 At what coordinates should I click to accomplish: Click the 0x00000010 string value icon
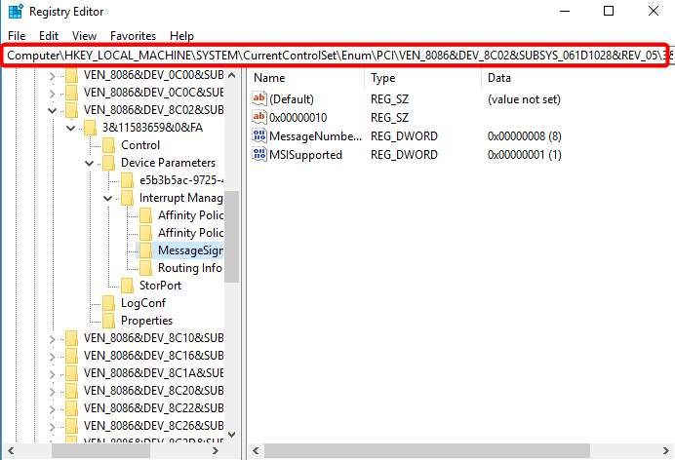pyautogui.click(x=259, y=118)
